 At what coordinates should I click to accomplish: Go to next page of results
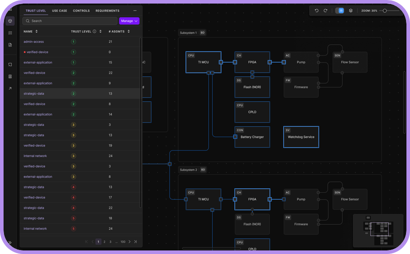130,242
